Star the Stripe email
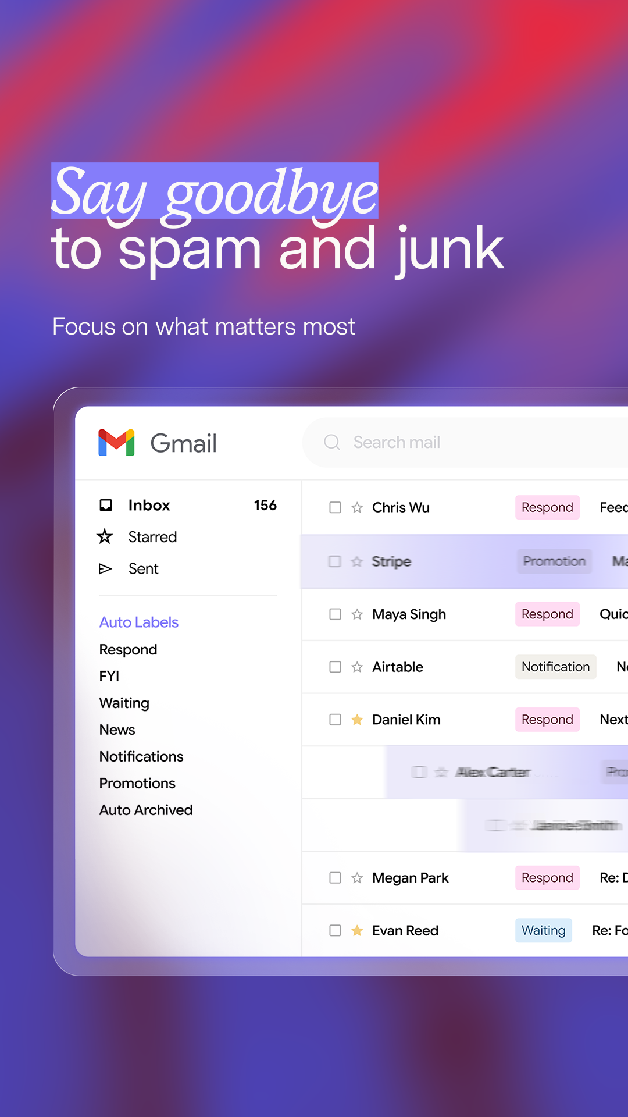Image resolution: width=628 pixels, height=1117 pixels. pyautogui.click(x=357, y=561)
